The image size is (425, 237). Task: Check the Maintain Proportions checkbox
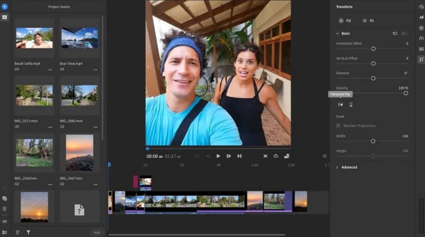(x=338, y=126)
